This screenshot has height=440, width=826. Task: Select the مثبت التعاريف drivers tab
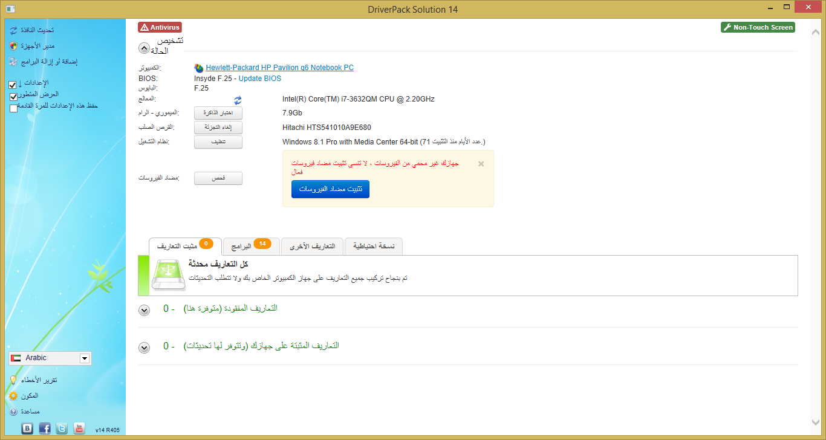click(184, 247)
